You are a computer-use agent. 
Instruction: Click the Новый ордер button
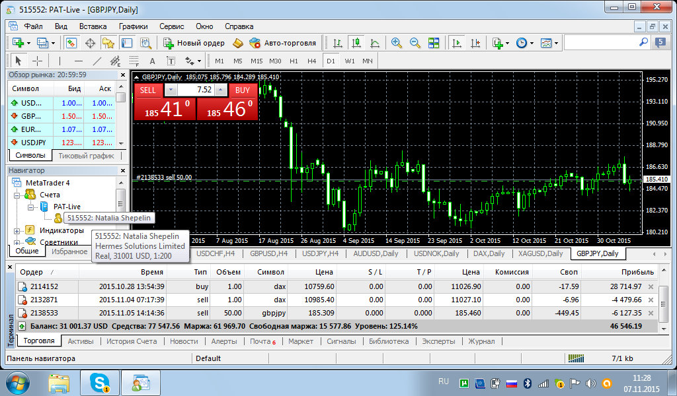(195, 43)
